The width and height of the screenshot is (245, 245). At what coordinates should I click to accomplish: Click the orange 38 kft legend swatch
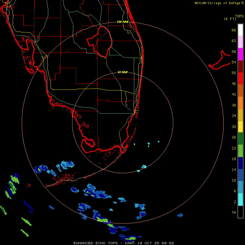tap(240, 103)
